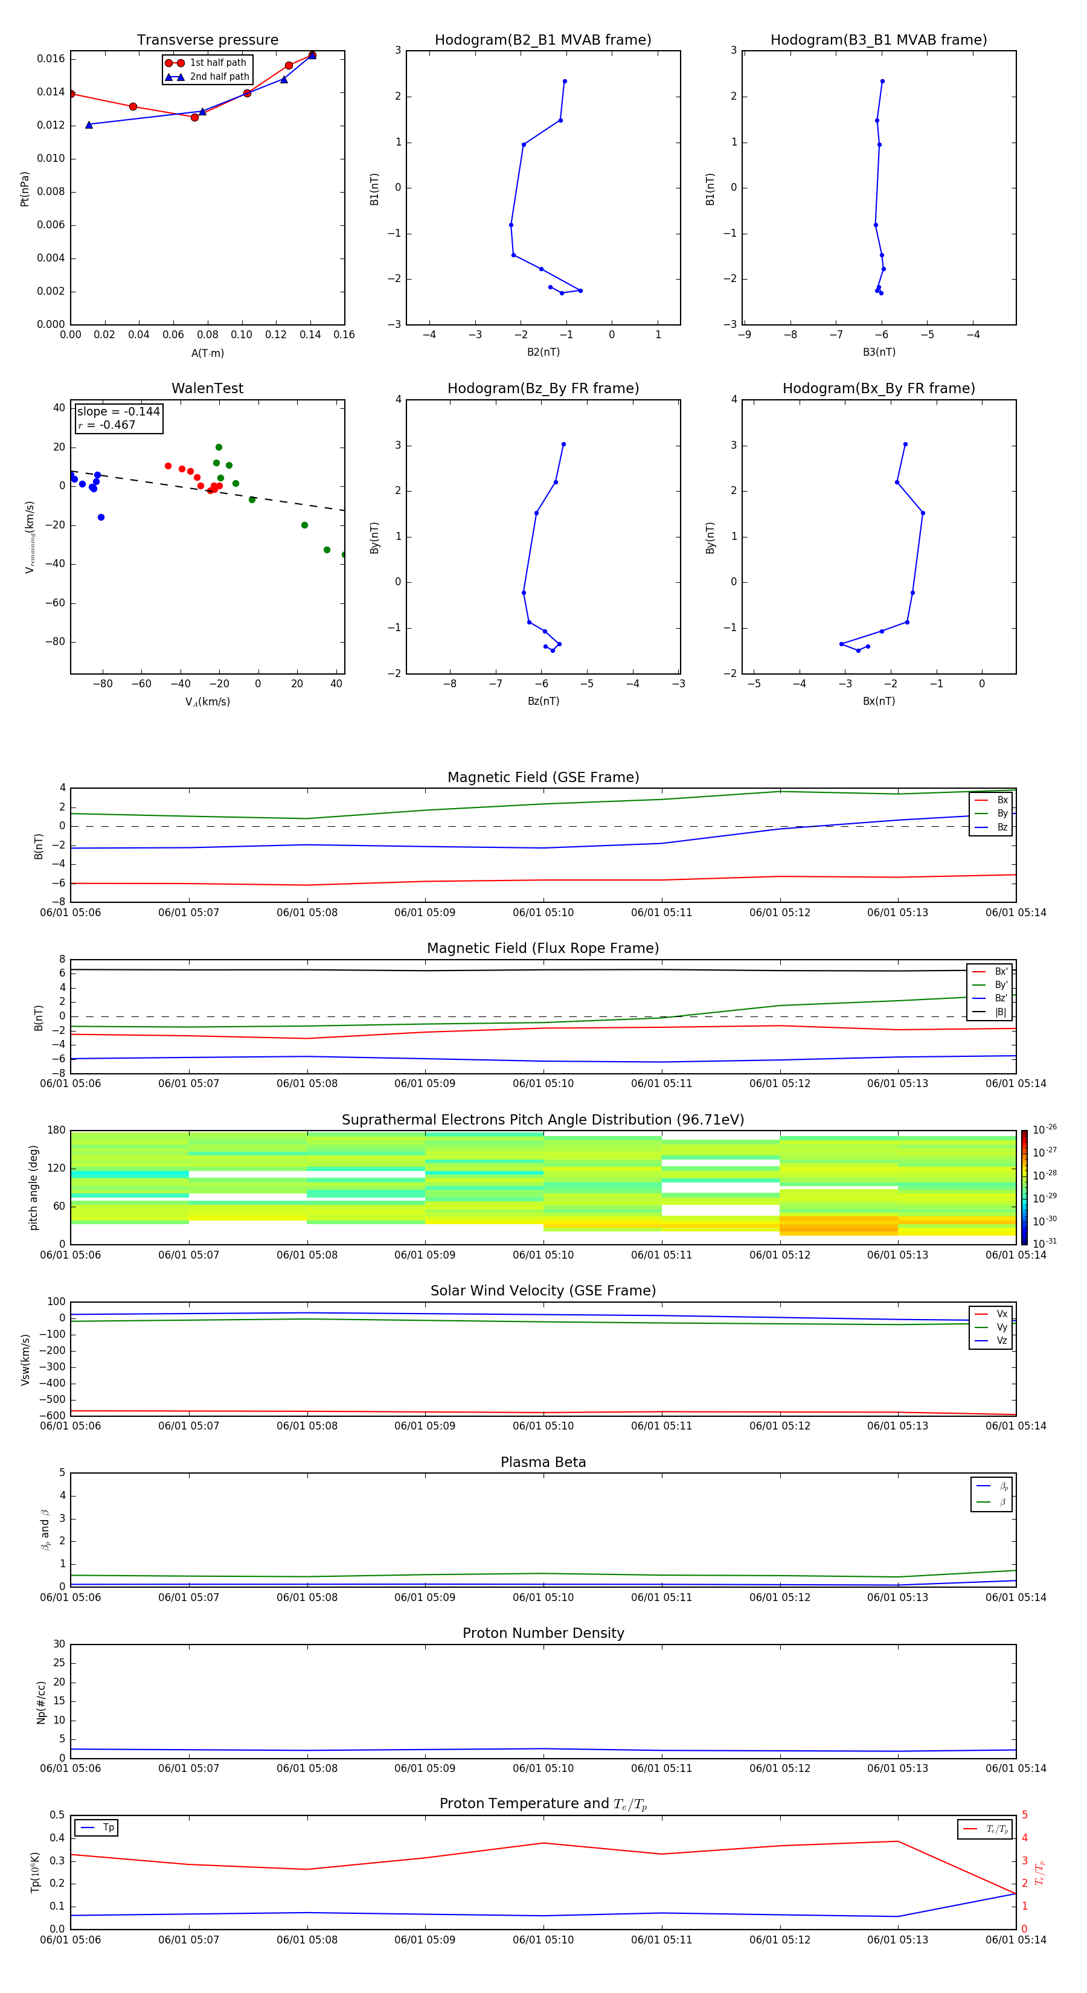This screenshot has width=1087, height=1993.
Task: Click the 'Bx(nT)' x-axis label
Action: pyautogui.click(x=879, y=701)
